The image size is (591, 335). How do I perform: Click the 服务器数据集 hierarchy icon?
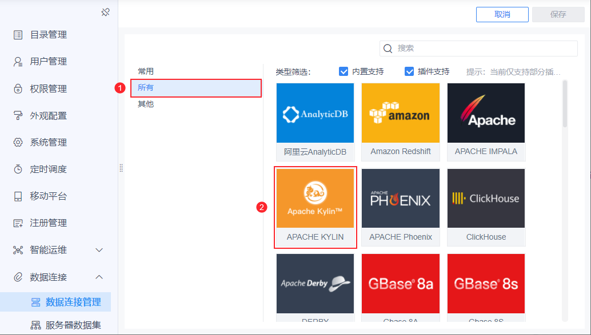36,325
